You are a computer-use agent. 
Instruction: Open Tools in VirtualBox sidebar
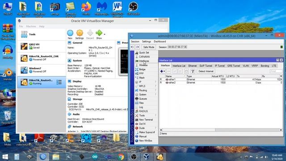point(42,34)
